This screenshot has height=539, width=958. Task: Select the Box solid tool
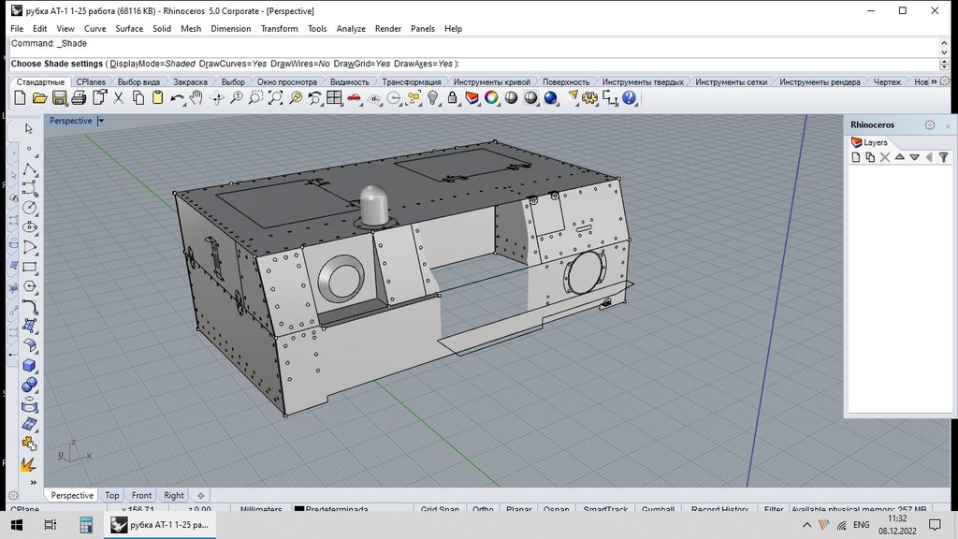29,366
